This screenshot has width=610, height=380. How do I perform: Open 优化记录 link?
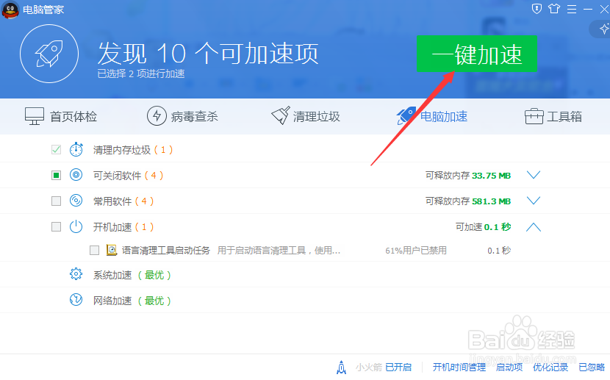(x=550, y=368)
